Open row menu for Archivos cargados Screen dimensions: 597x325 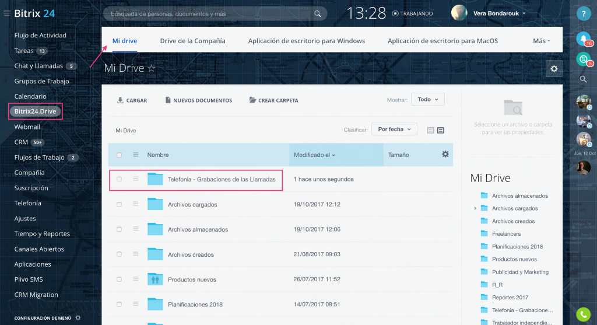135,204
